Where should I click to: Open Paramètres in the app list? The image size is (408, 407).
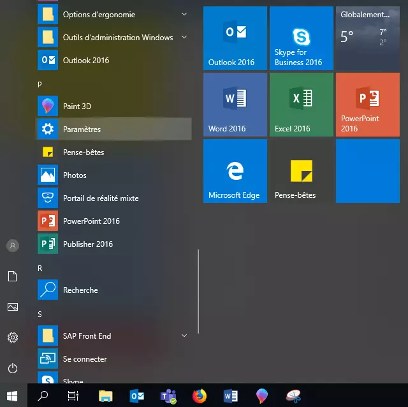[x=115, y=129]
